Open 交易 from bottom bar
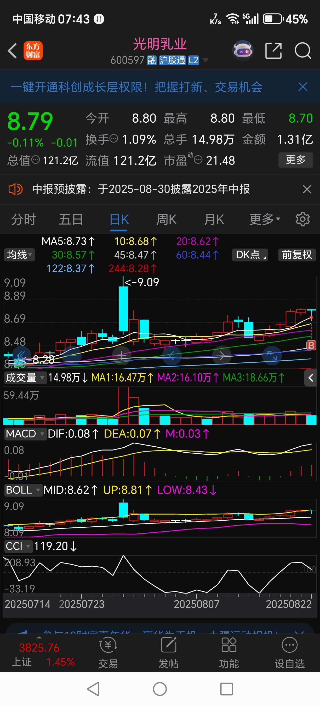Screen dimensions: 320x706 108,653
